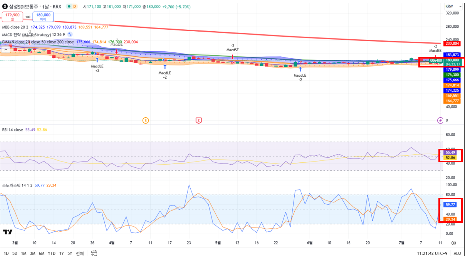465x256 pixels.
Task: Open the go-to-date calendar icon
Action: 94,253
